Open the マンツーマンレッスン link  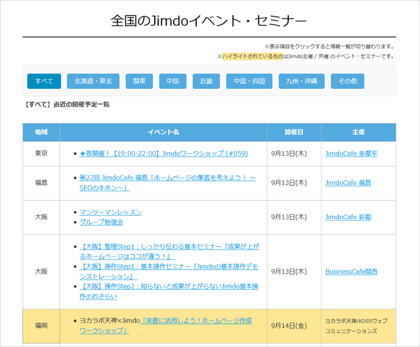pos(110,212)
